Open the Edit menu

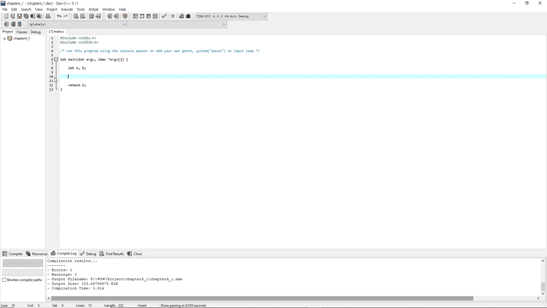[14, 10]
